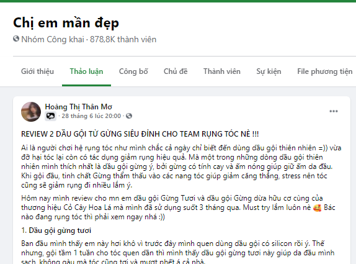Screen dimensions: 356x264
Task: Open the Thành viên tab
Action: (x=222, y=71)
